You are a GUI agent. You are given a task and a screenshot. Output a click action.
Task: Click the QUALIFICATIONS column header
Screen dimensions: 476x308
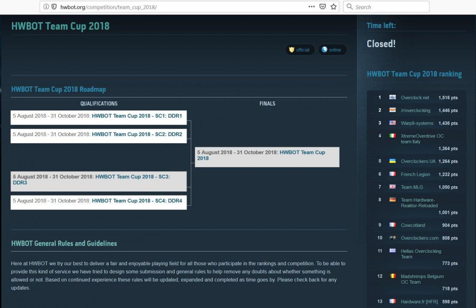click(99, 104)
